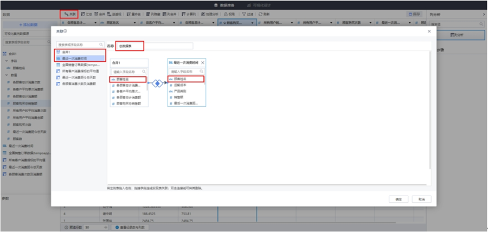Click the info icon beside 关联 dialog title

click(66, 31)
